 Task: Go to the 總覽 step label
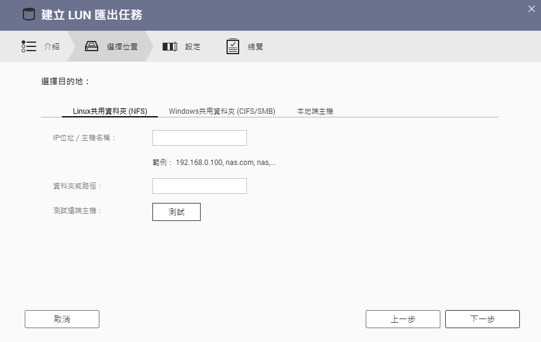click(255, 46)
